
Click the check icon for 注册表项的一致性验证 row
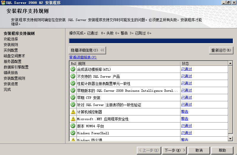73,105
